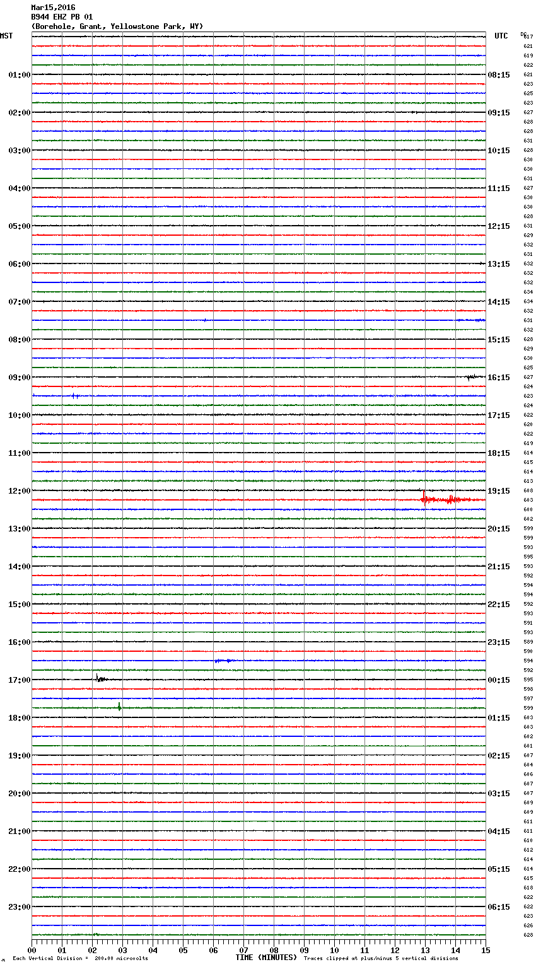Click the "16:00" MST time label
Viewport: 536px width, 967px height.
20,642
